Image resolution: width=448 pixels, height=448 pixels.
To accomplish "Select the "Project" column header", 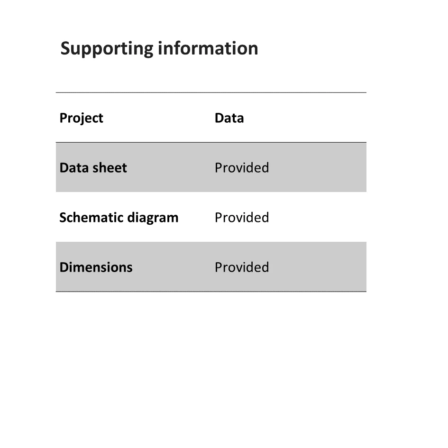I will (81, 118).
